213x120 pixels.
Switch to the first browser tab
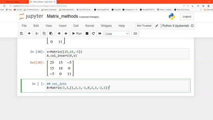(14, 2)
